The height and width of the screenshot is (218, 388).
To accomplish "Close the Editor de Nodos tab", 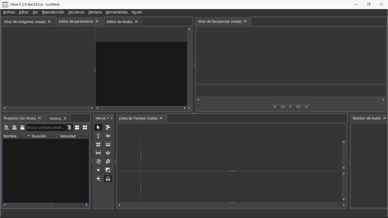I will 136,22.
